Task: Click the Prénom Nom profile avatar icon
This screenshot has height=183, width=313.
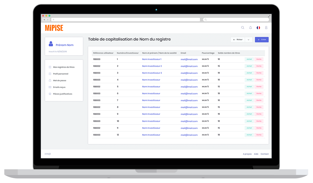Action: (51, 44)
